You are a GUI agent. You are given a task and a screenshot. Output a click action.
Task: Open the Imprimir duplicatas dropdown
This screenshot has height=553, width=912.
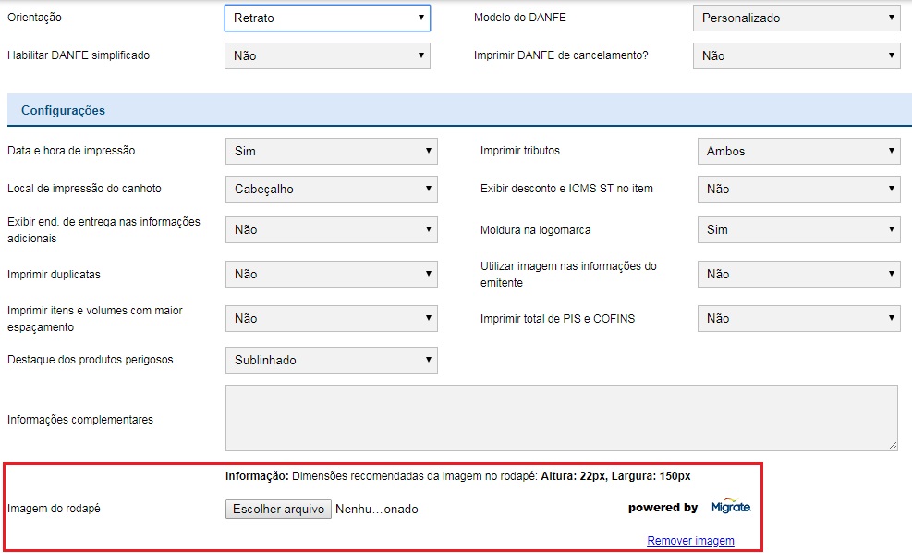coord(331,274)
